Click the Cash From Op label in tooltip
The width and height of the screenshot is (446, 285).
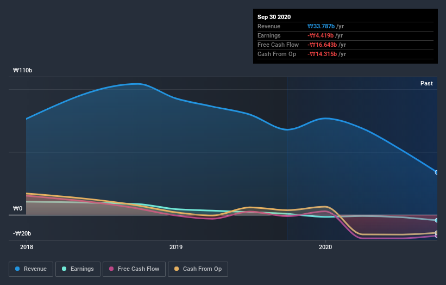tap(277, 54)
